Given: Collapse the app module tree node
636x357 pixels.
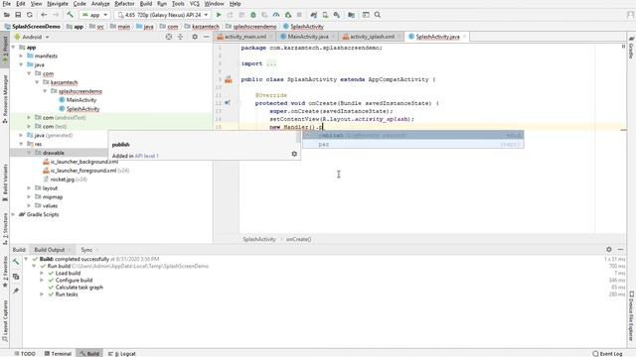Looking at the screenshot, I should [x=13, y=48].
